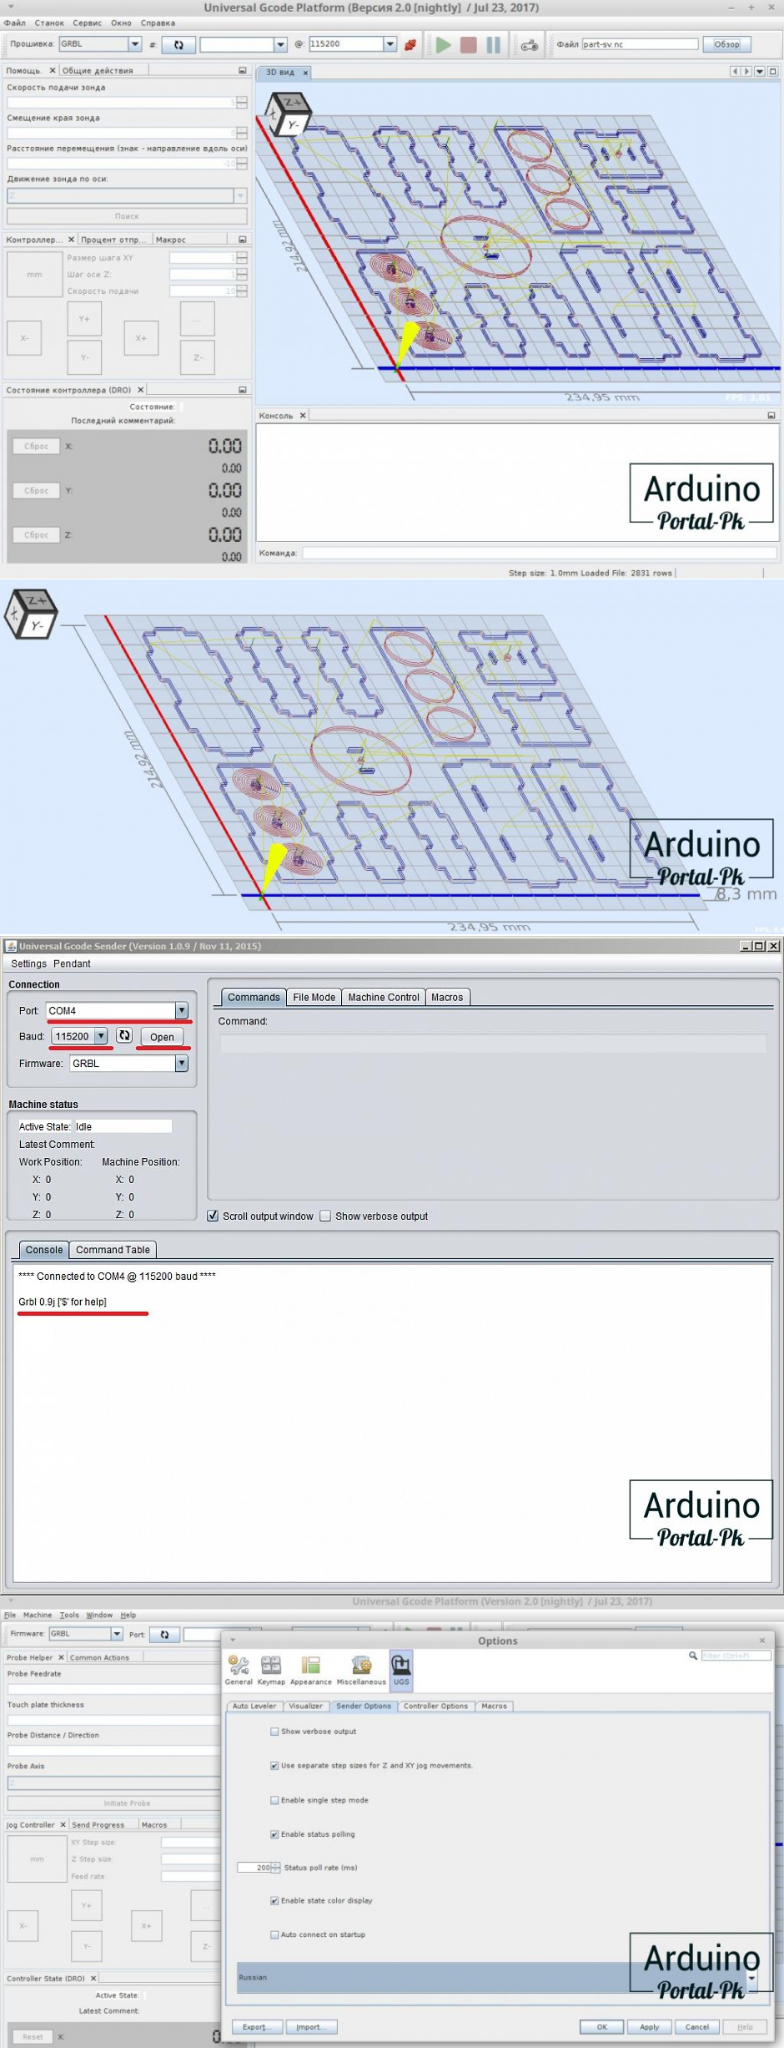Expand Firmware GRBL dropdown in Sender 1.0.9
Viewport: 784px width, 2048px height.
[181, 1063]
